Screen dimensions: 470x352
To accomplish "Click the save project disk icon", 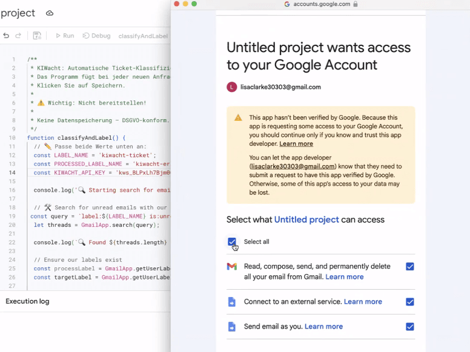I will point(37,36).
